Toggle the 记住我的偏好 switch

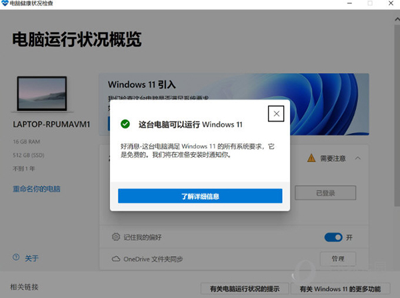(333, 237)
